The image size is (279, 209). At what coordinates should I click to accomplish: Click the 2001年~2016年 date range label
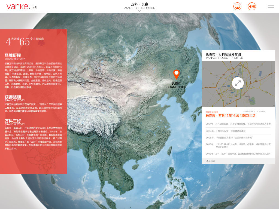pyautogui.click(x=212, y=112)
